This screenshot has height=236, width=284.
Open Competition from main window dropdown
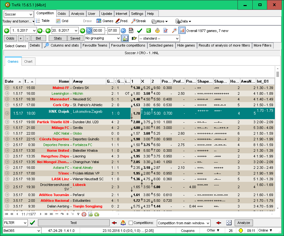pos(183,223)
